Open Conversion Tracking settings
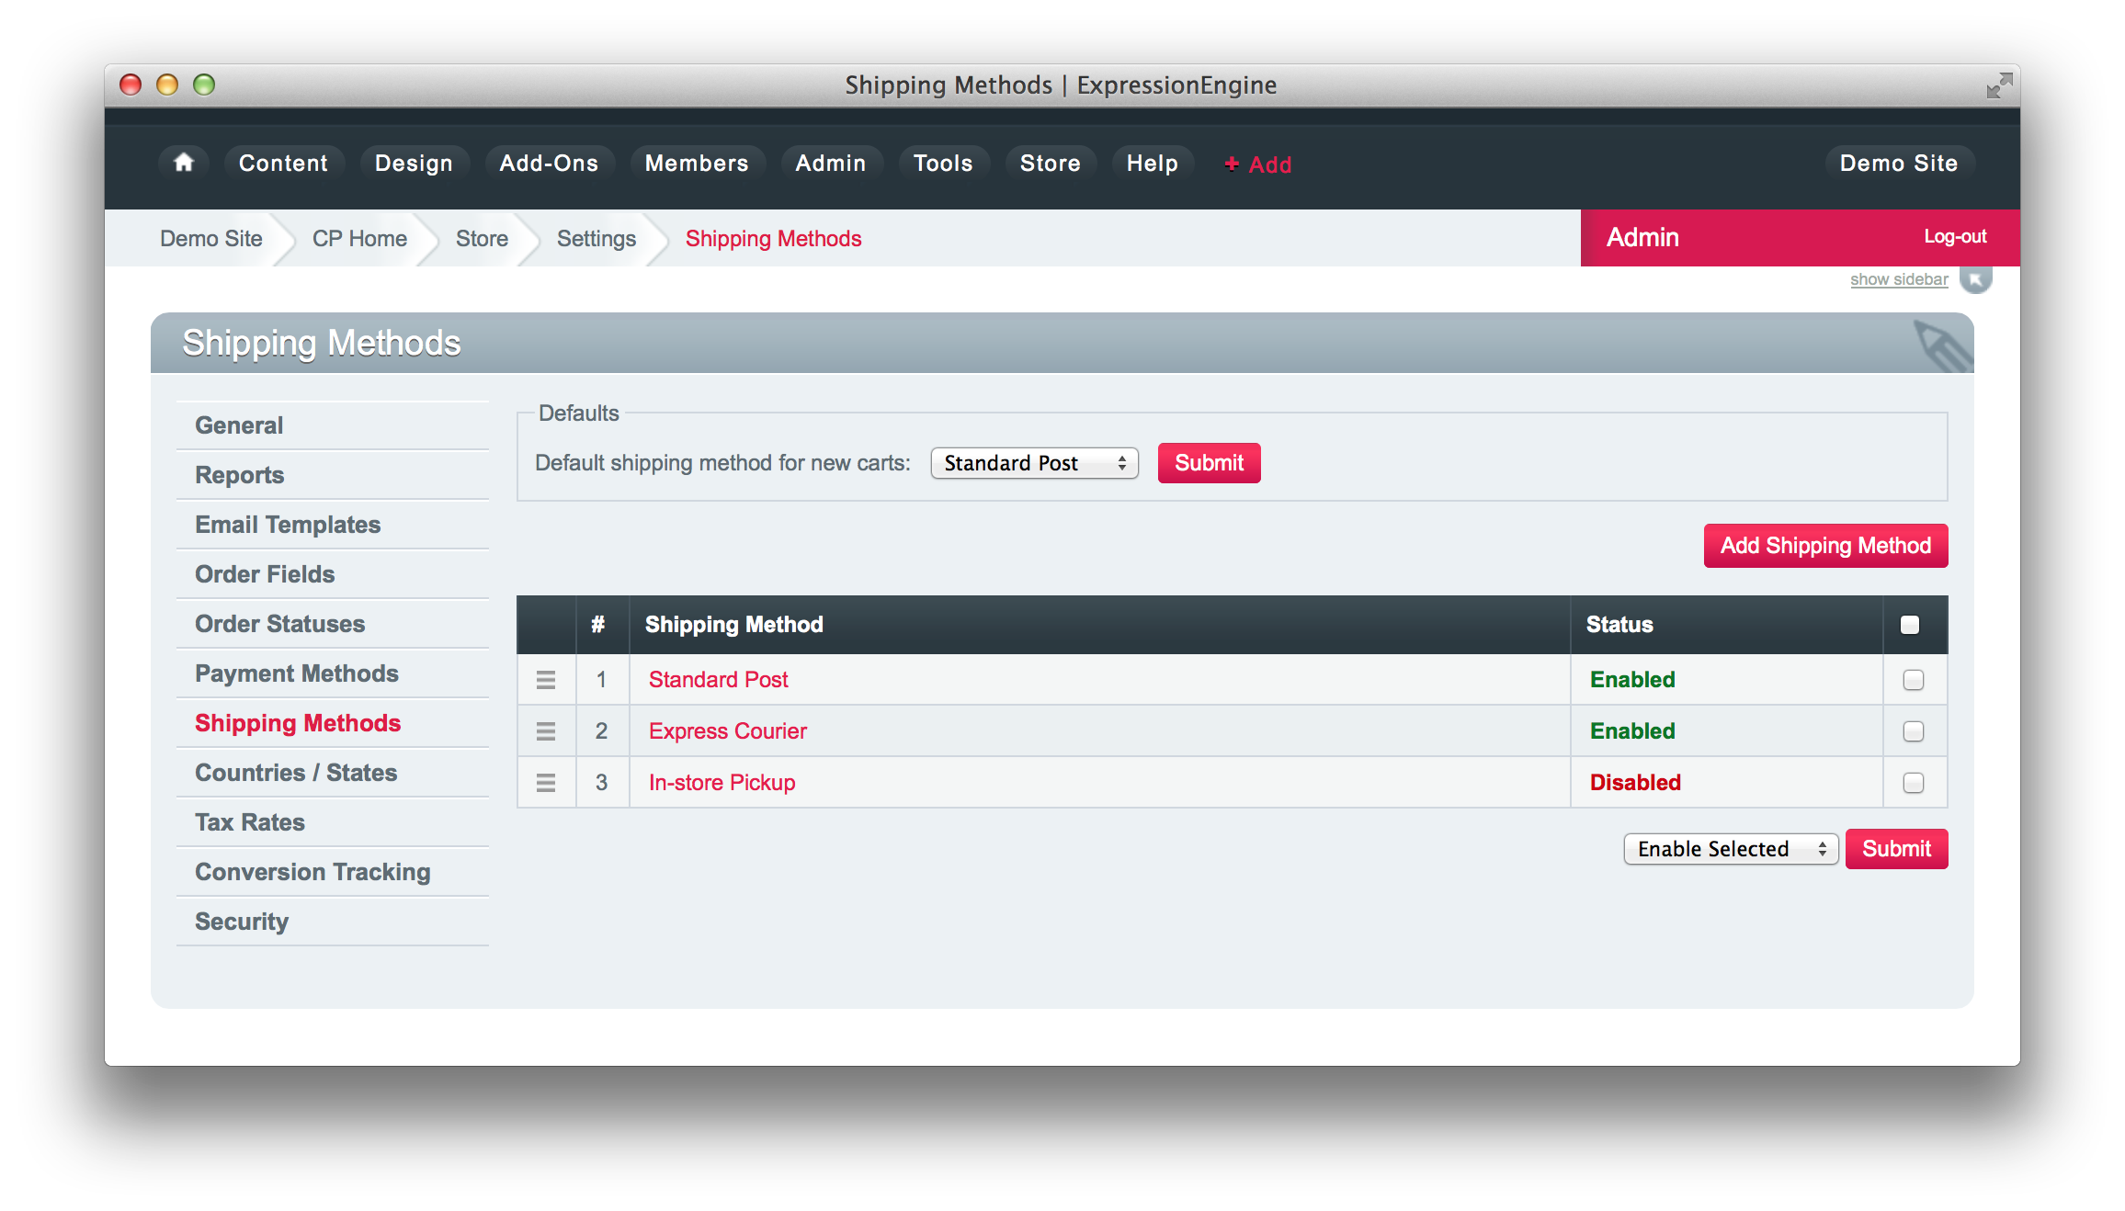The width and height of the screenshot is (2125, 1211). click(333, 872)
